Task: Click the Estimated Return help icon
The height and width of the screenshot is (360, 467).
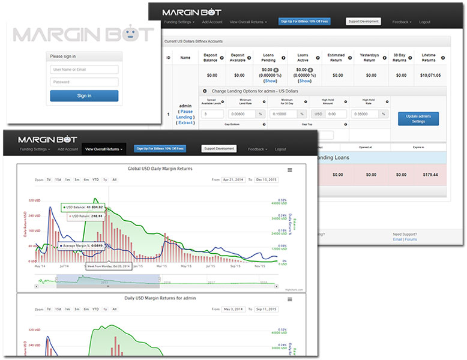Action: click(350, 58)
